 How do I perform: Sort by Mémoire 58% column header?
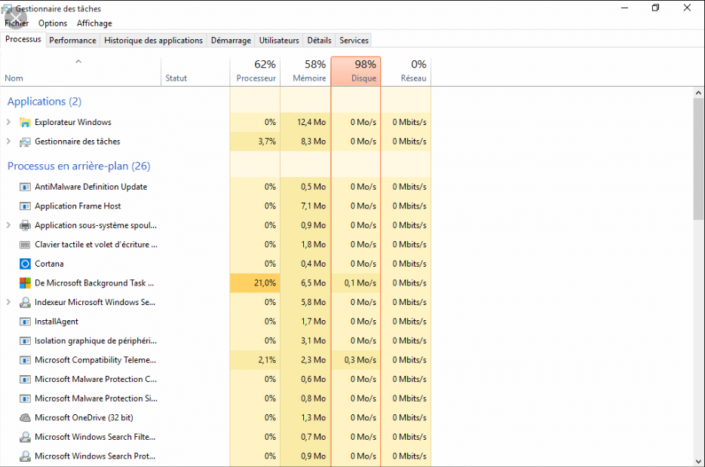pyautogui.click(x=305, y=72)
